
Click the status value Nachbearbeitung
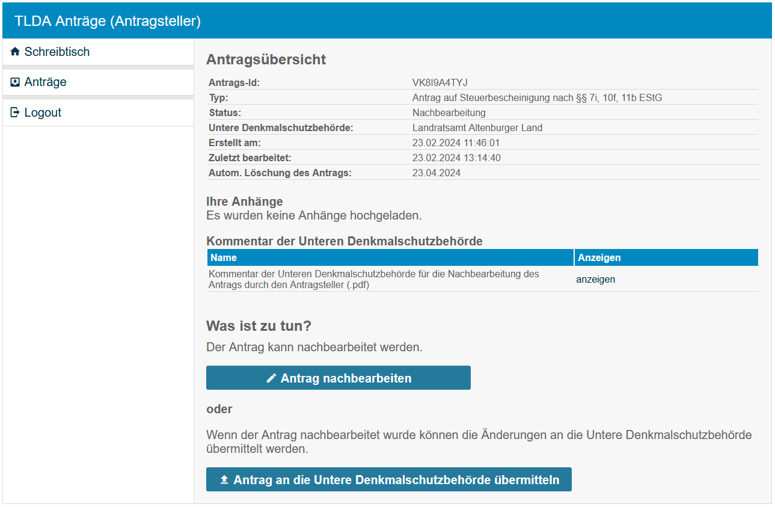pyautogui.click(x=449, y=112)
